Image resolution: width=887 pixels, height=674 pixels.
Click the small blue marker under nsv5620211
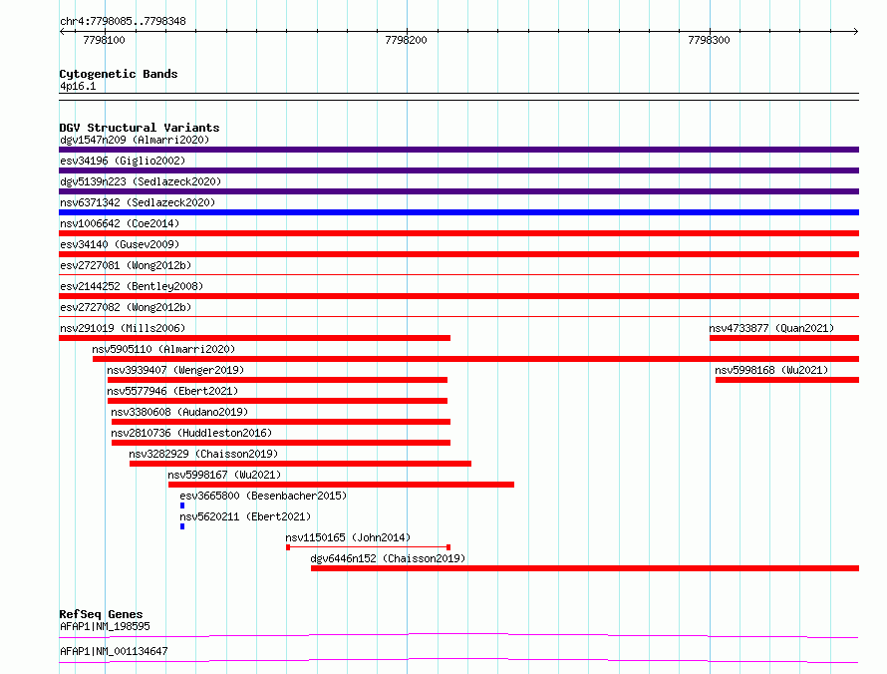point(182,526)
